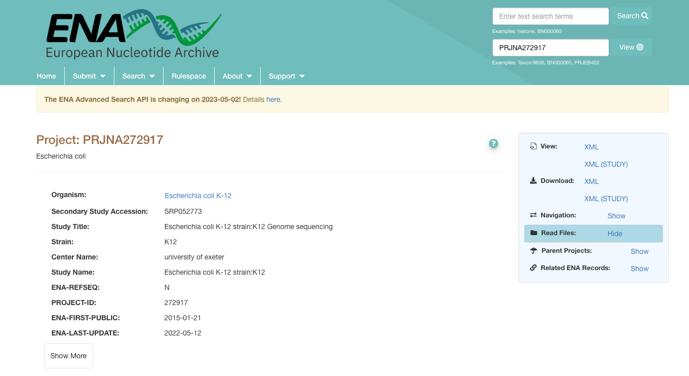Click the ENA-REFSEQ value N
Screen dimensions: 689x376
pyautogui.click(x=167, y=287)
